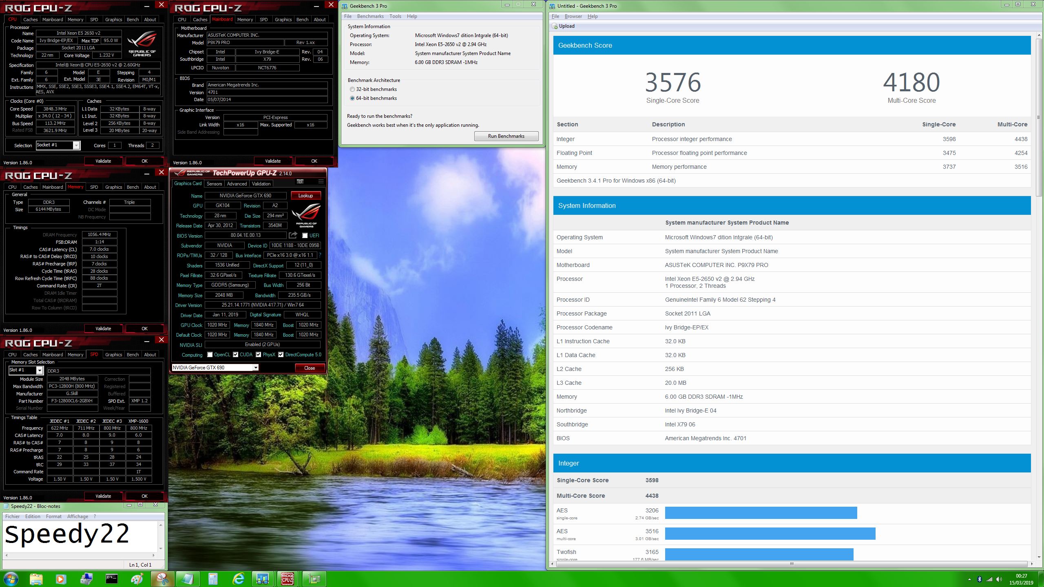Open Caches tab in top-left CPU-Z window
Screen dimensions: 1044x587
30,20
